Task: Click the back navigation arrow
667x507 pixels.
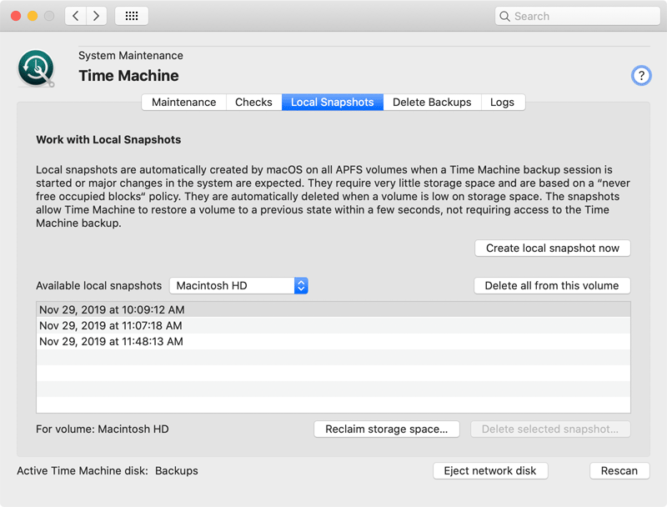Action: (76, 16)
